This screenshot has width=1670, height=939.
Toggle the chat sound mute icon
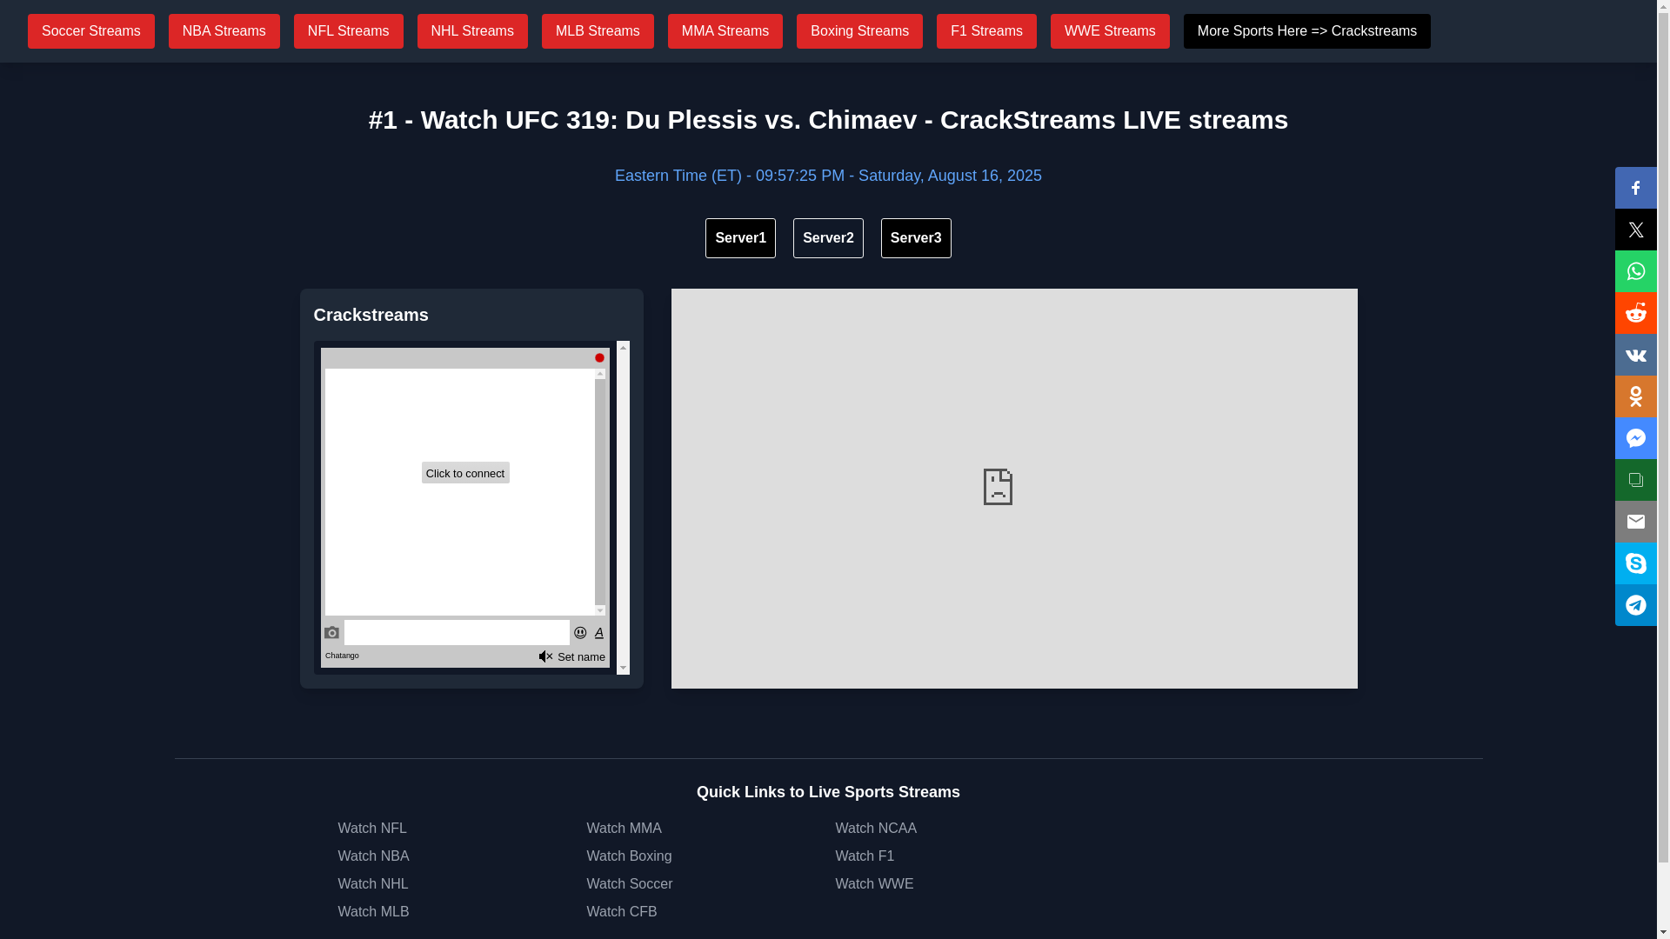pos(545,656)
